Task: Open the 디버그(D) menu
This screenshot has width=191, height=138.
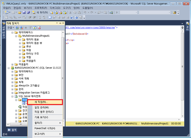Action: [x=55, y=8]
